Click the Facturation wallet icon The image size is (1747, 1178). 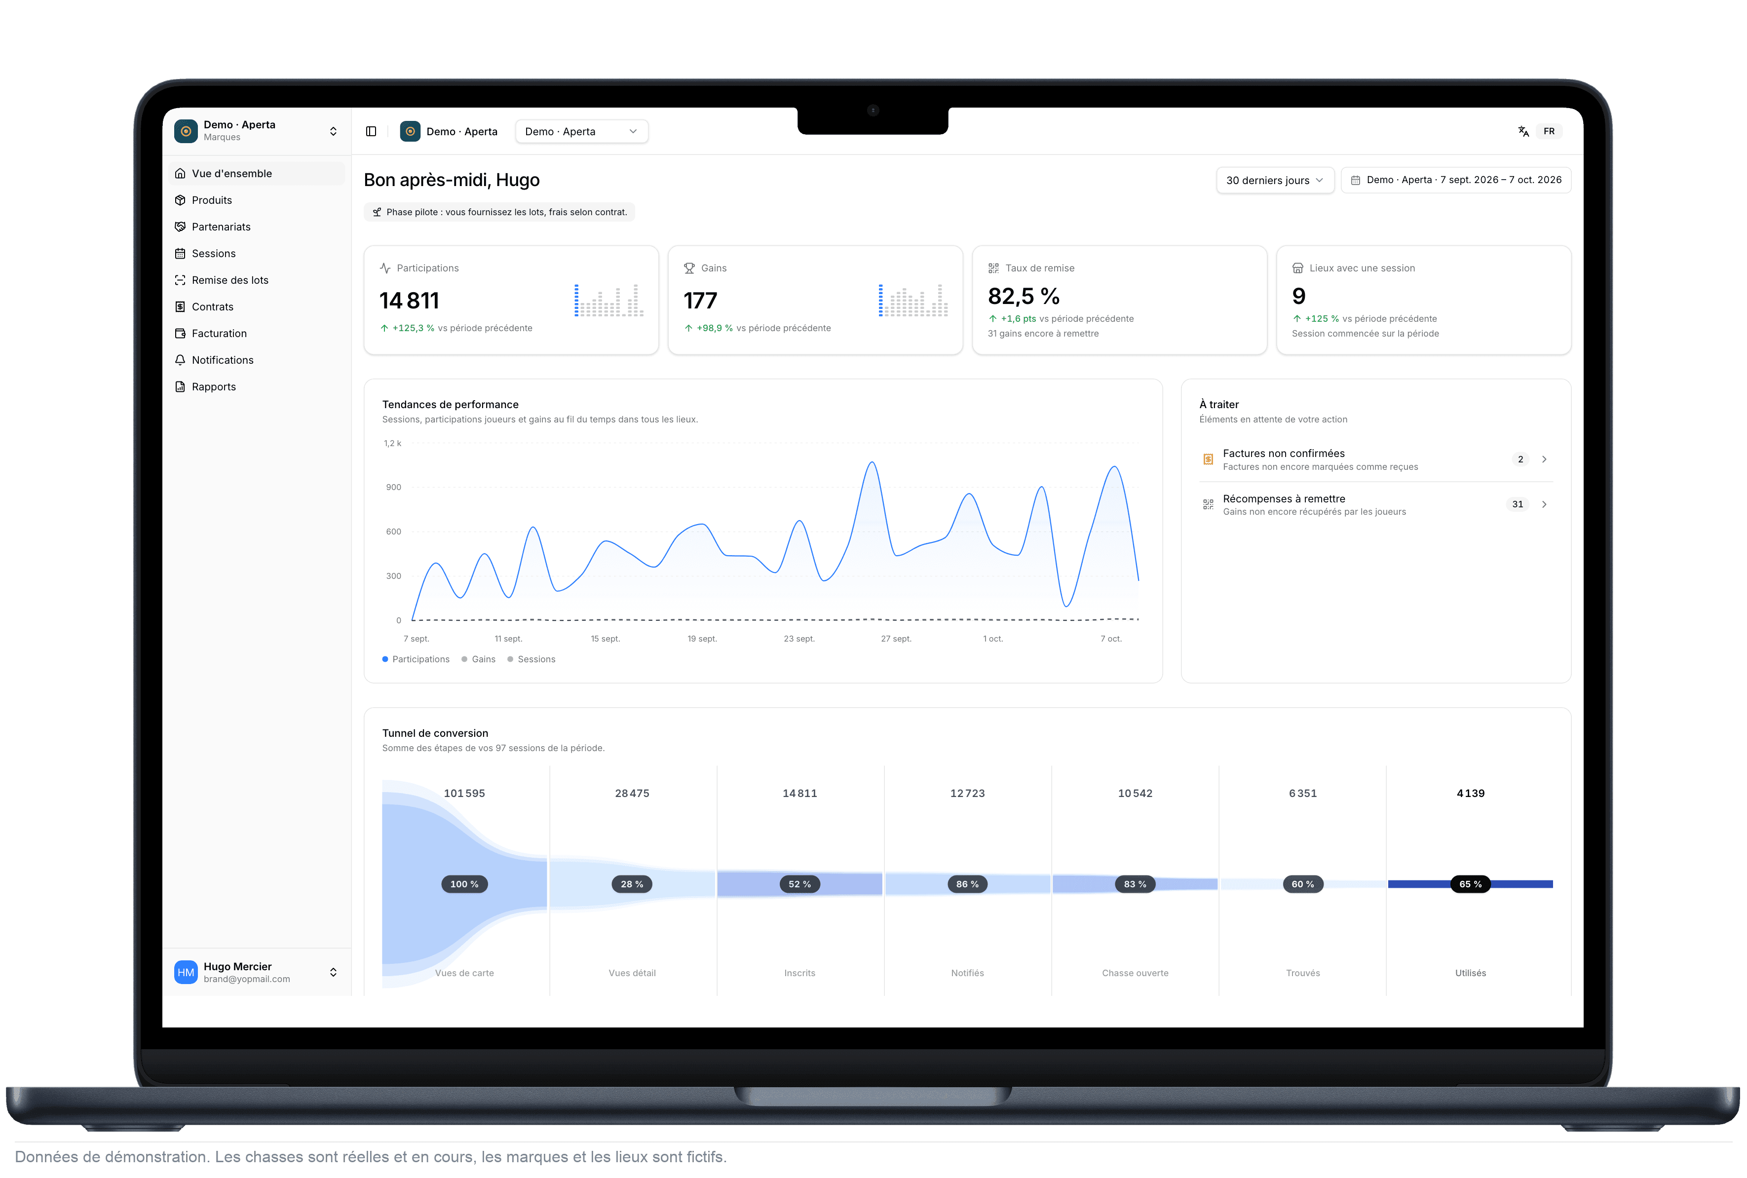click(180, 334)
